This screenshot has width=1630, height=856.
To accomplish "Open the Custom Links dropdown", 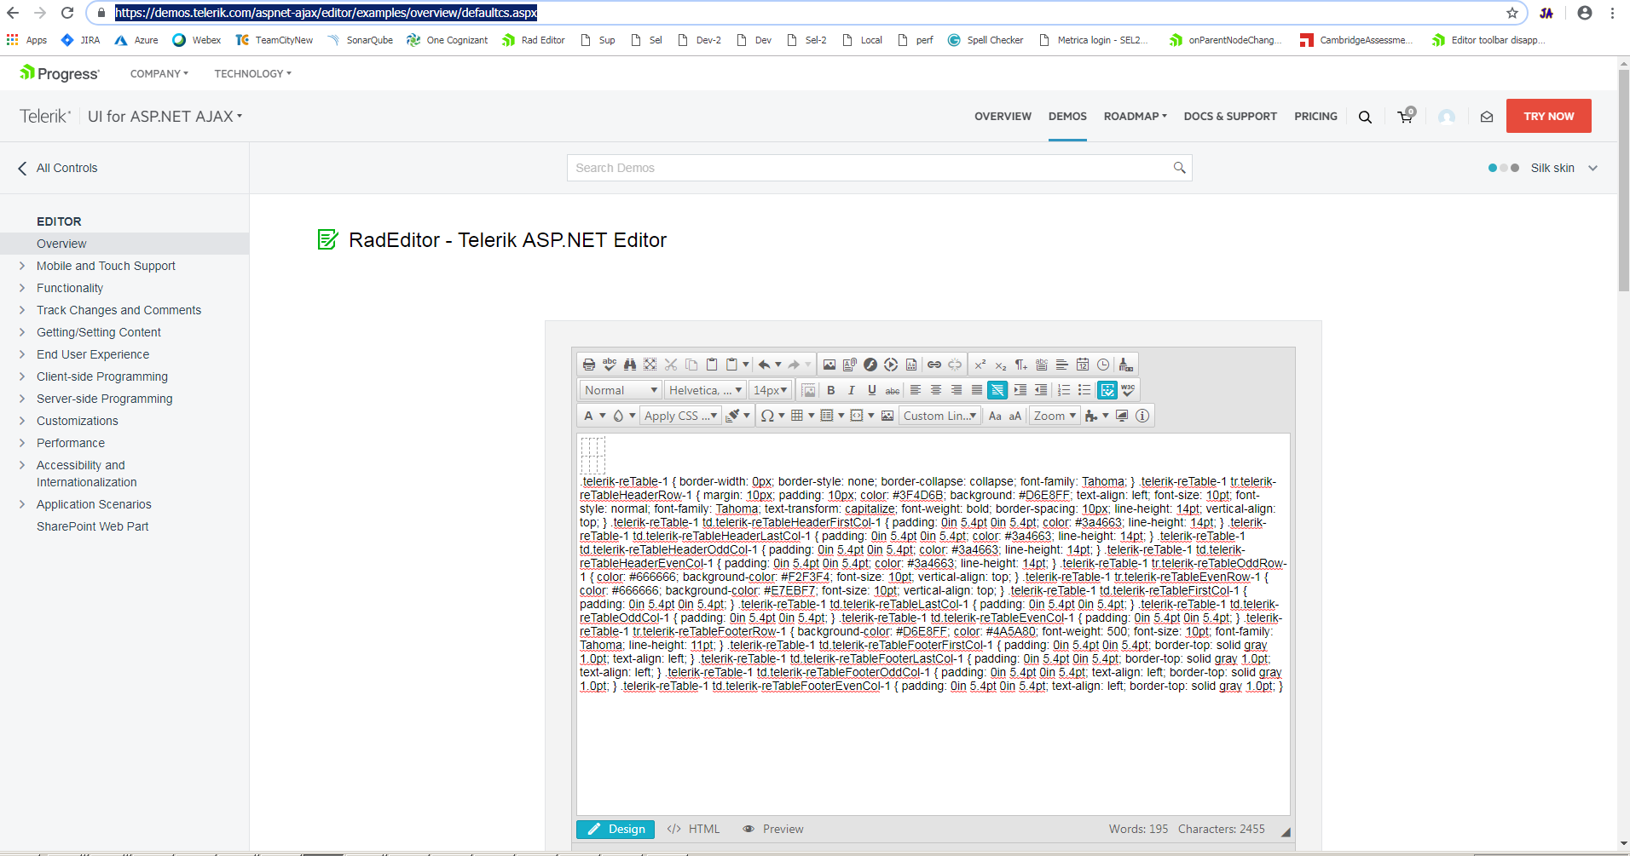I will [939, 416].
